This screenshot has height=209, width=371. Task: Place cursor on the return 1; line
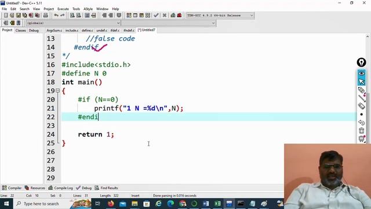point(96,134)
